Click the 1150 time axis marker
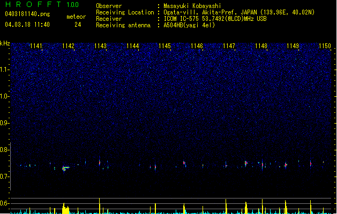 [x=325, y=46]
